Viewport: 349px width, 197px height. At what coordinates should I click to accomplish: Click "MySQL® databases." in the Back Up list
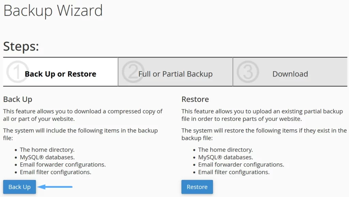tap(47, 157)
